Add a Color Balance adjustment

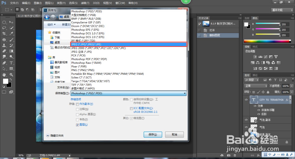coord(258,63)
